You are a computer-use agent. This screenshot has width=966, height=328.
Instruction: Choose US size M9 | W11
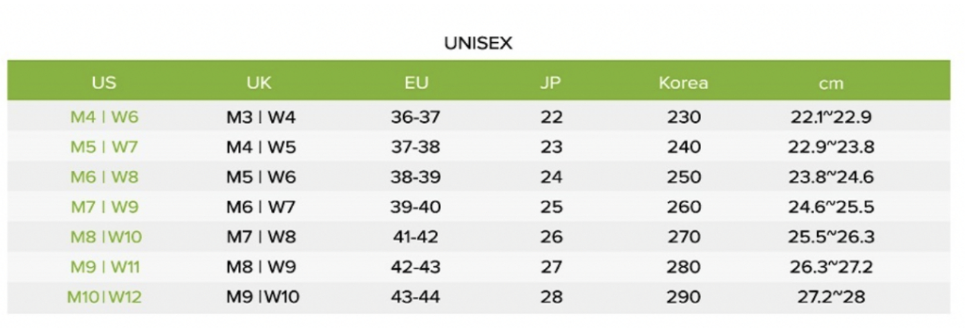point(105,267)
